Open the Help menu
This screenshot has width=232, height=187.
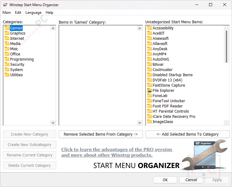pos(49,13)
